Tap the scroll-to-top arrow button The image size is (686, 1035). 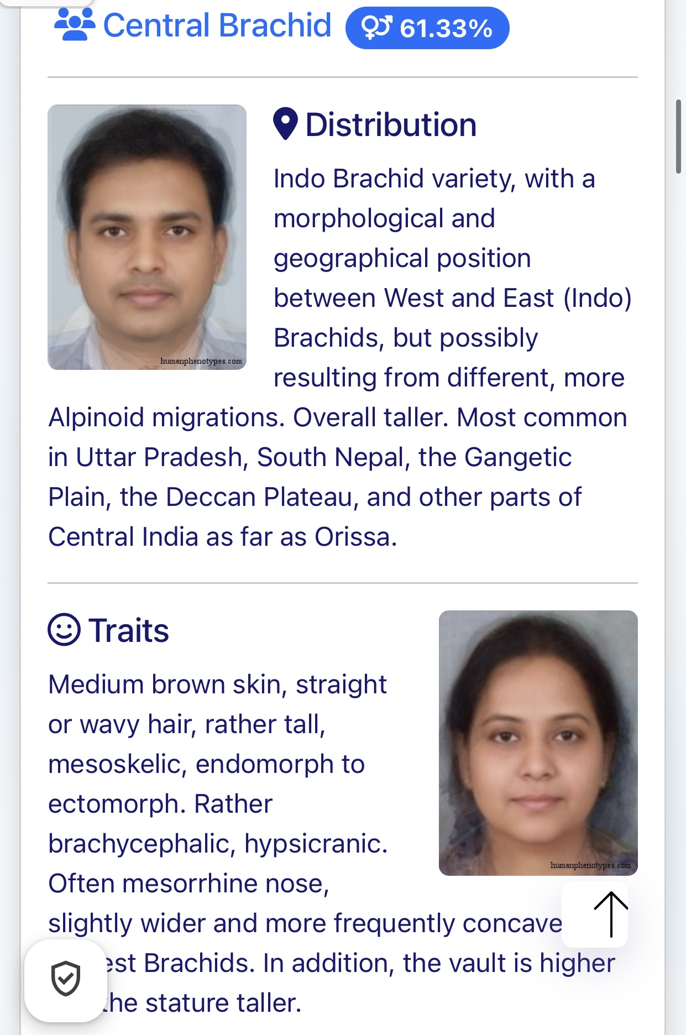click(x=595, y=914)
